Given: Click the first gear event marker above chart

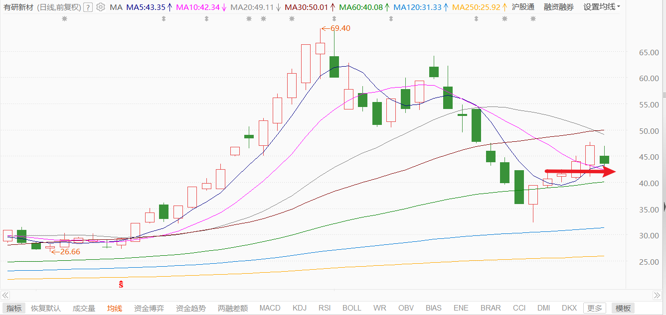Looking at the screenshot, I should [x=64, y=19].
